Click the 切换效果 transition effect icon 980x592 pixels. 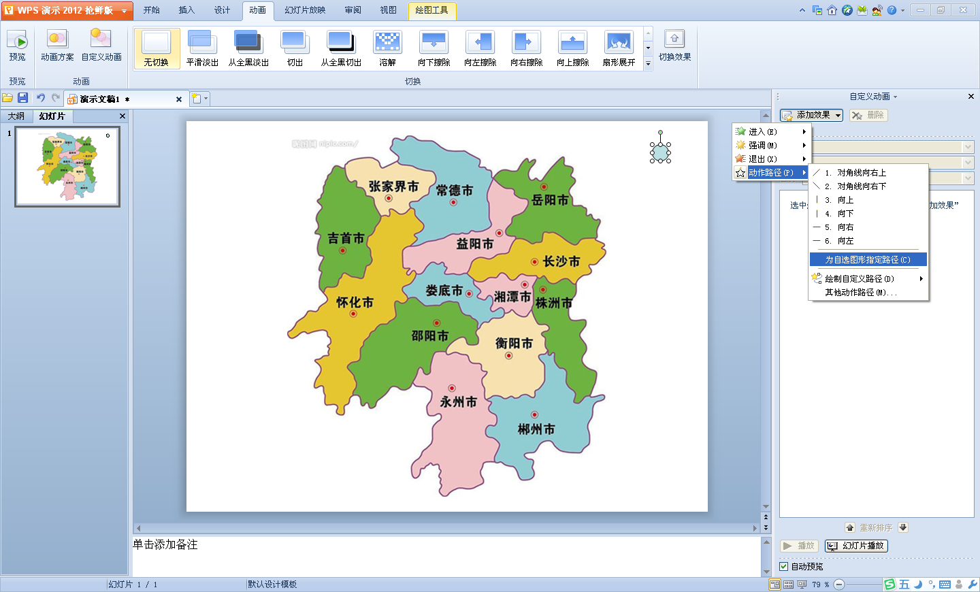[x=674, y=39]
